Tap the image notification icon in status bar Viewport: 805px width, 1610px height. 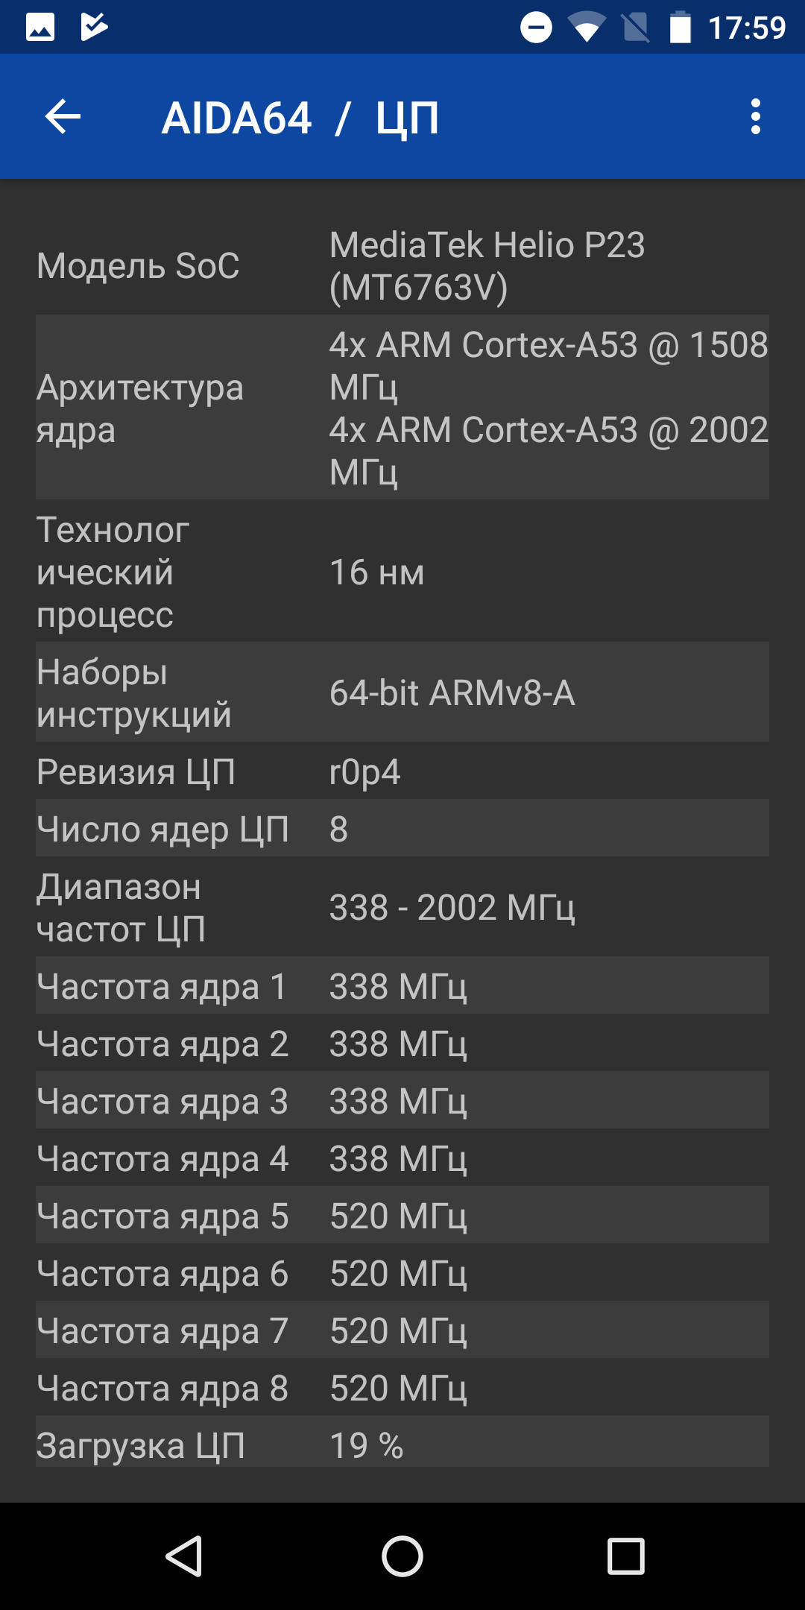40,28
